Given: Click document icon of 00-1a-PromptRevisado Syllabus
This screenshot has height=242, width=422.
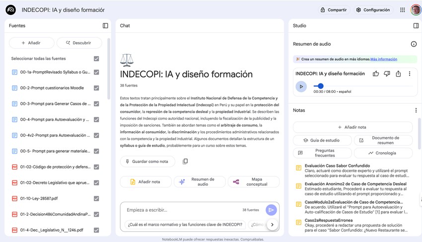Looking at the screenshot, I should [x=14, y=72].
